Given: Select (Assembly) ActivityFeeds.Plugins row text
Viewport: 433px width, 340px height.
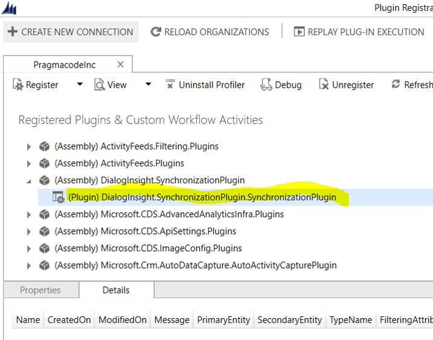Looking at the screenshot, I should tap(120, 163).
